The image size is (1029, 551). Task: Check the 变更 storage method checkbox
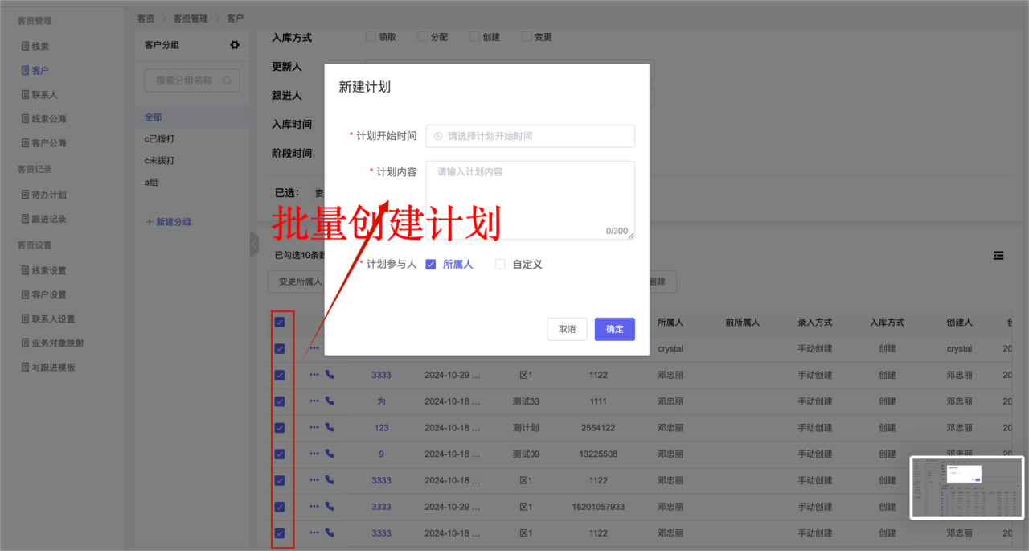527,37
